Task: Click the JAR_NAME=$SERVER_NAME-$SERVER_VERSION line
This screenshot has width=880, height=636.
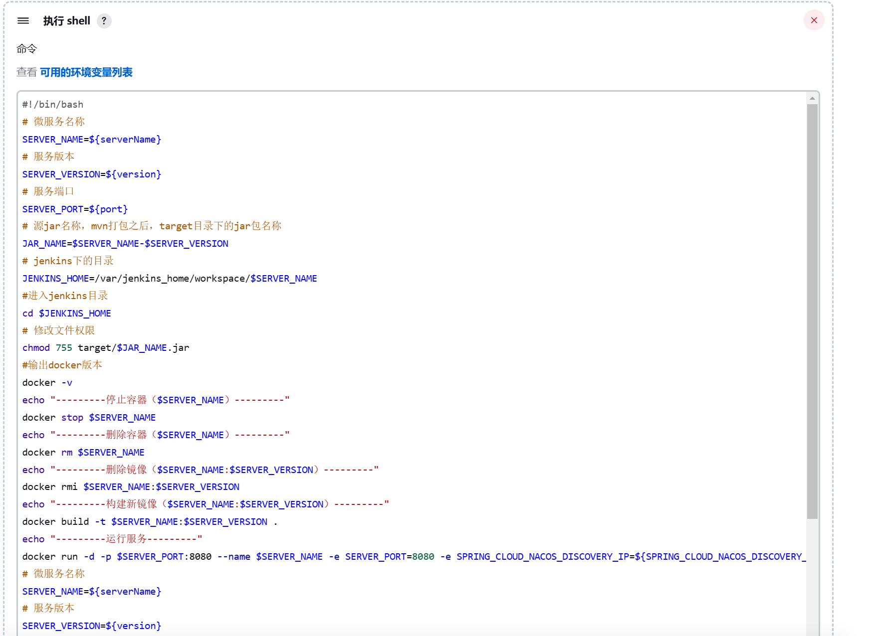Action: (125, 244)
